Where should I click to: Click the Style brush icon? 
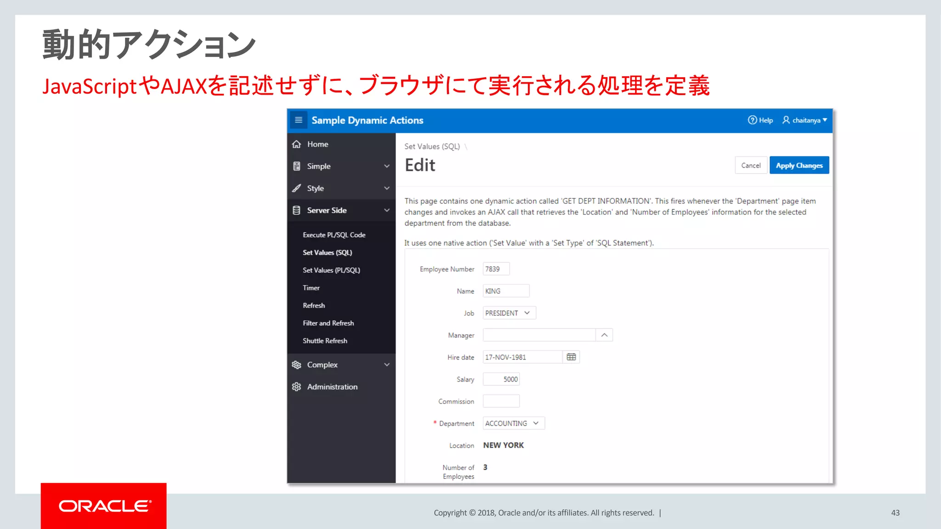click(296, 188)
